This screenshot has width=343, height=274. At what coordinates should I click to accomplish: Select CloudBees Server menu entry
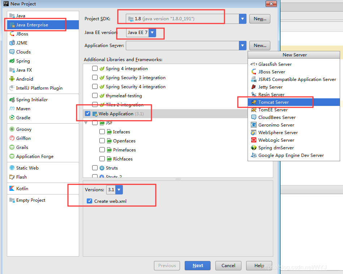click(x=294, y=117)
